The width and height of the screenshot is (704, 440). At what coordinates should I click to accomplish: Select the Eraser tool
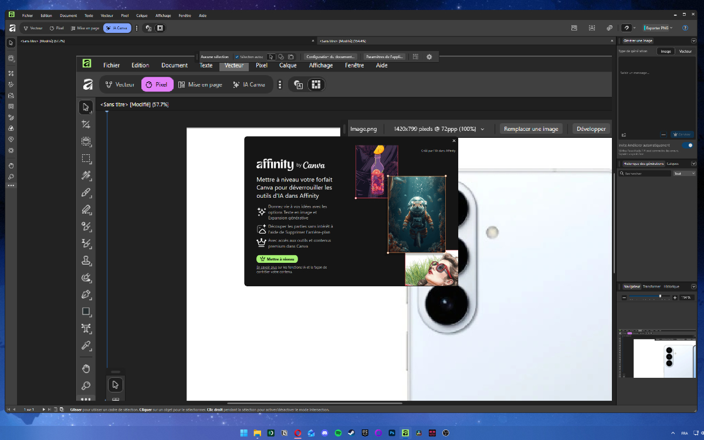(x=86, y=209)
